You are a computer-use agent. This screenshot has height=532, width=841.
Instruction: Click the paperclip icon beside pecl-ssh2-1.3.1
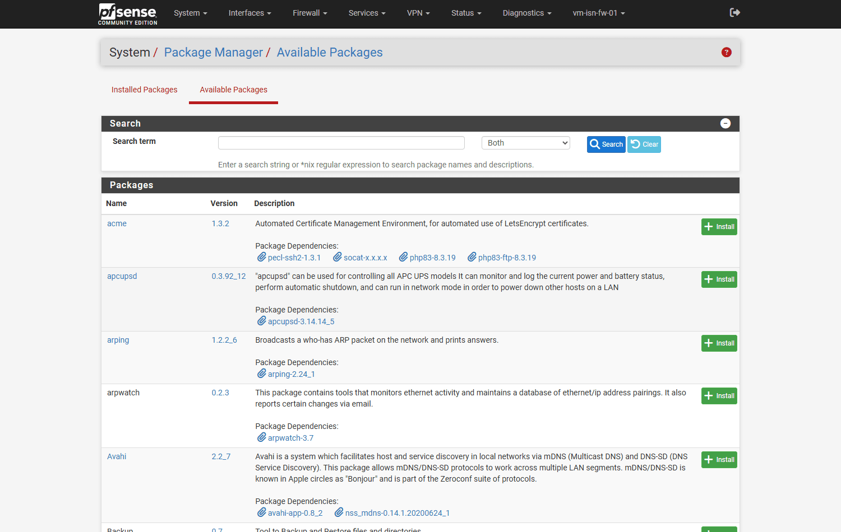(x=261, y=257)
